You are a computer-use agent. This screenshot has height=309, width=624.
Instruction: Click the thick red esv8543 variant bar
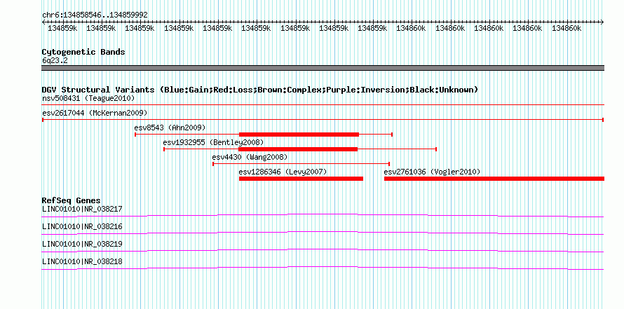click(x=299, y=135)
